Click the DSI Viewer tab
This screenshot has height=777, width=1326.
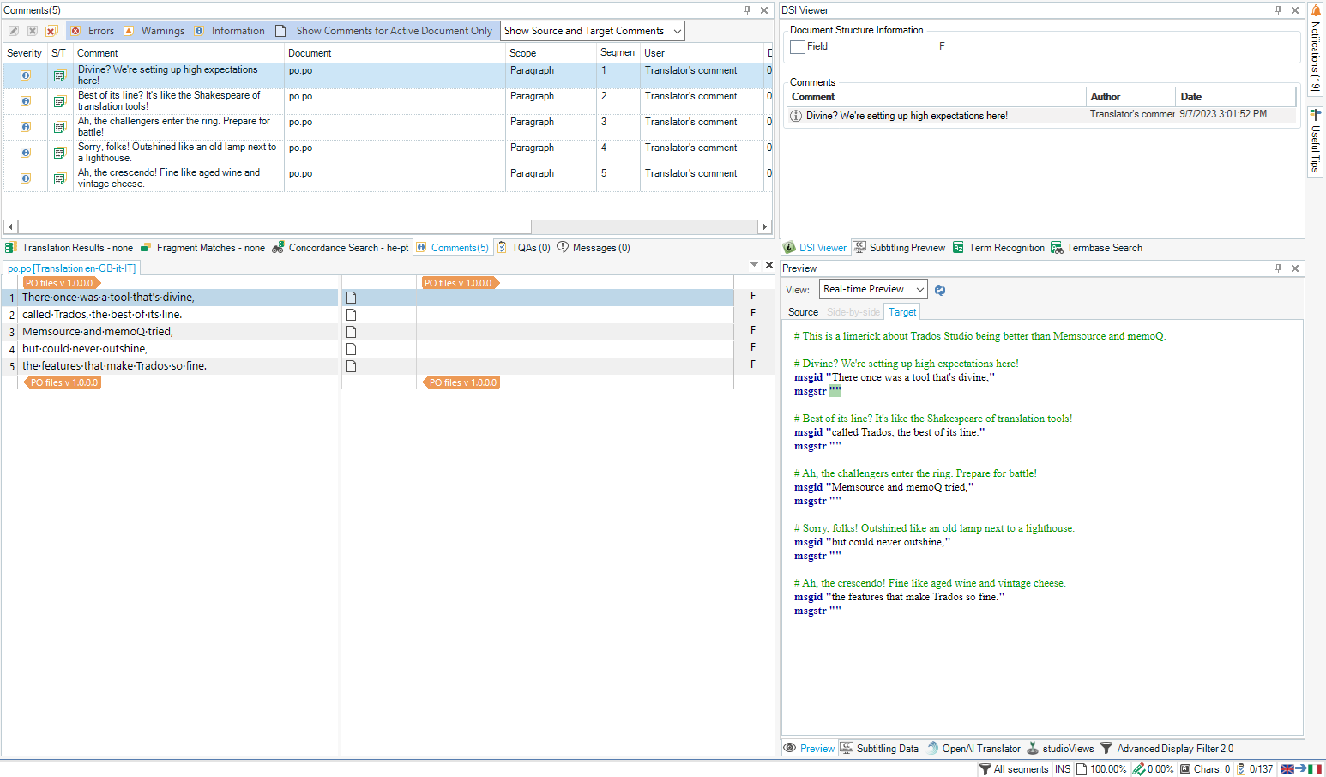pos(815,248)
